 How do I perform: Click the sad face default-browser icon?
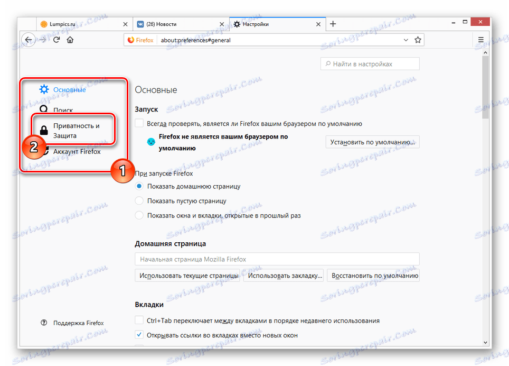coord(151,142)
